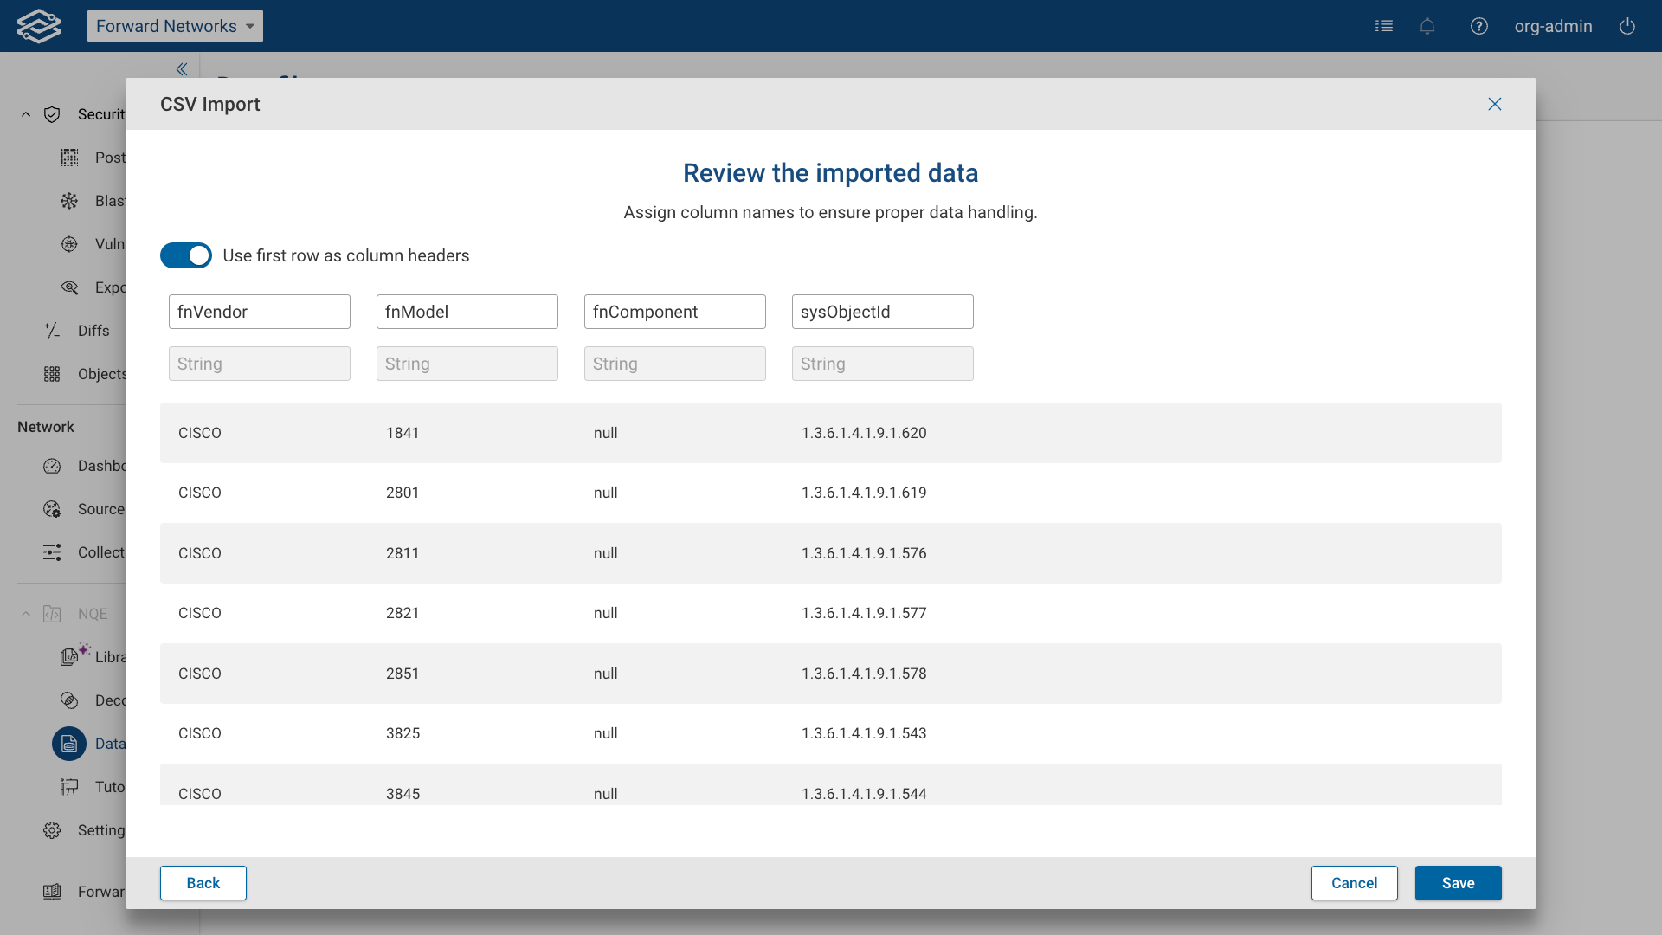Edit the fnVendor column name field
Screen dimensions: 1662x935
[259, 312]
